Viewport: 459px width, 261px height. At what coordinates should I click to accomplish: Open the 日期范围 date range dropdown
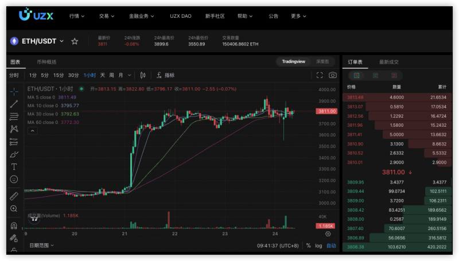(41, 245)
